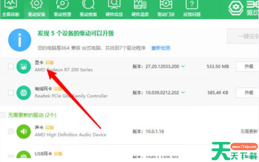259x162 pixels.
Task: Tick the checkbox for AMD 声卡 audio device
Action: (11, 131)
